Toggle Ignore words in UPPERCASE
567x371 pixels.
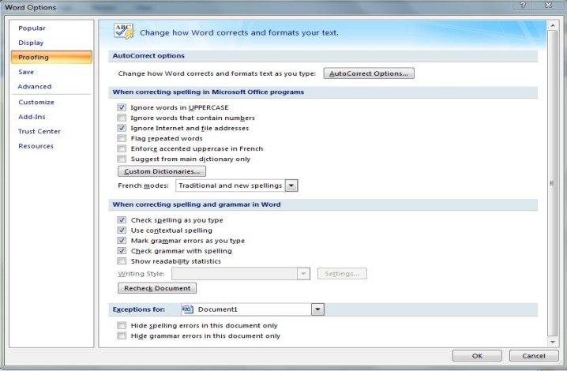tap(122, 107)
